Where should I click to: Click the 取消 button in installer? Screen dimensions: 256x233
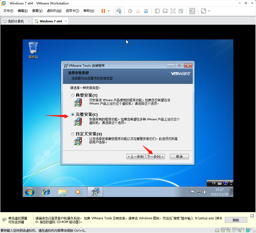(179, 157)
